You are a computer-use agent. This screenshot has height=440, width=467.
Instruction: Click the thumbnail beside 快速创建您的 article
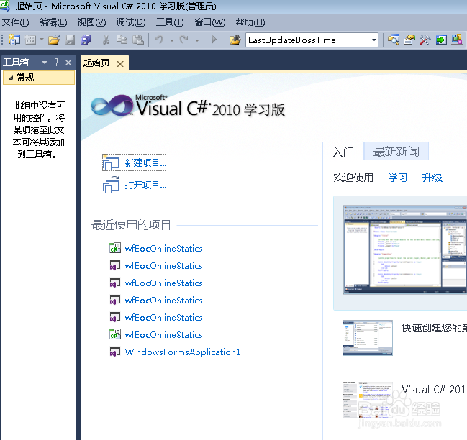click(x=368, y=338)
